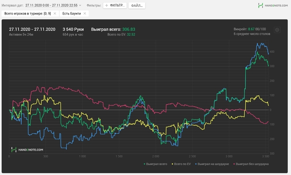The height and width of the screenshot is (175, 291).
Task: Click the y-axis label 400
Action: pyautogui.click(x=272, y=52)
